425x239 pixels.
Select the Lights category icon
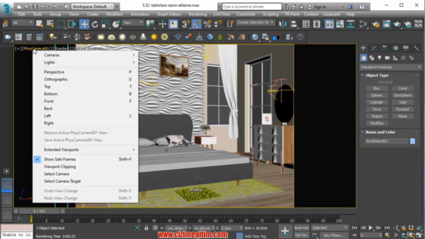(x=379, y=58)
